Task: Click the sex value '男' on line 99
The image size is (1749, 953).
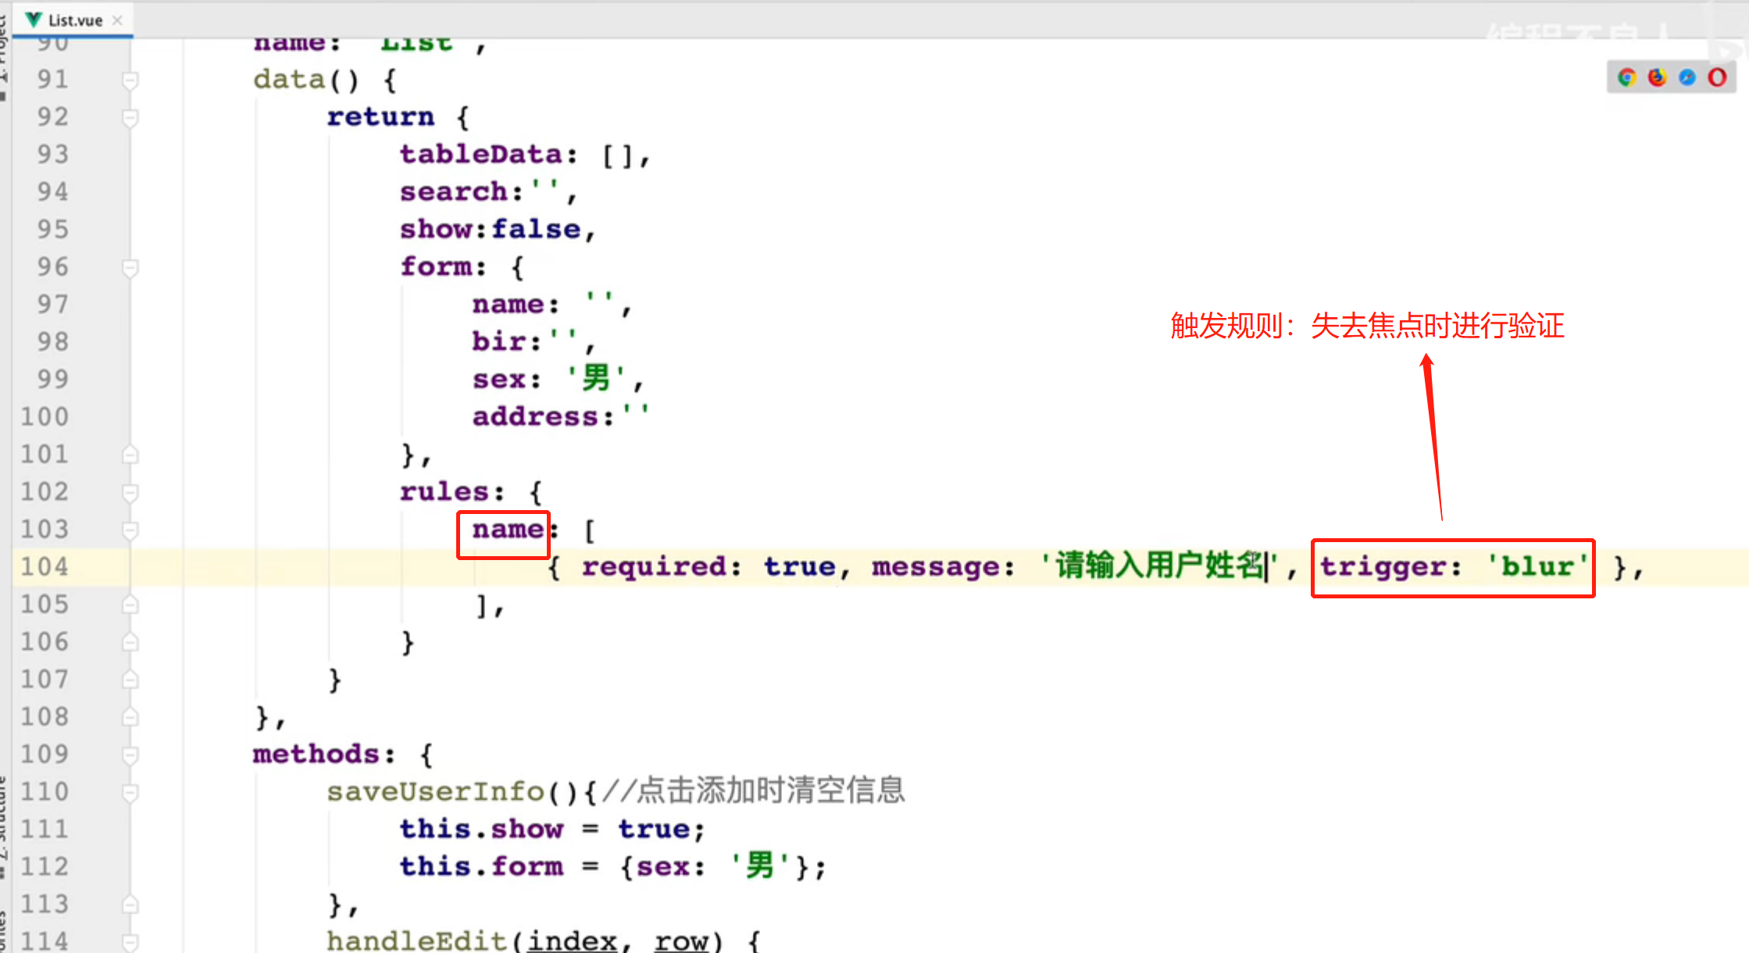Action: click(x=596, y=379)
